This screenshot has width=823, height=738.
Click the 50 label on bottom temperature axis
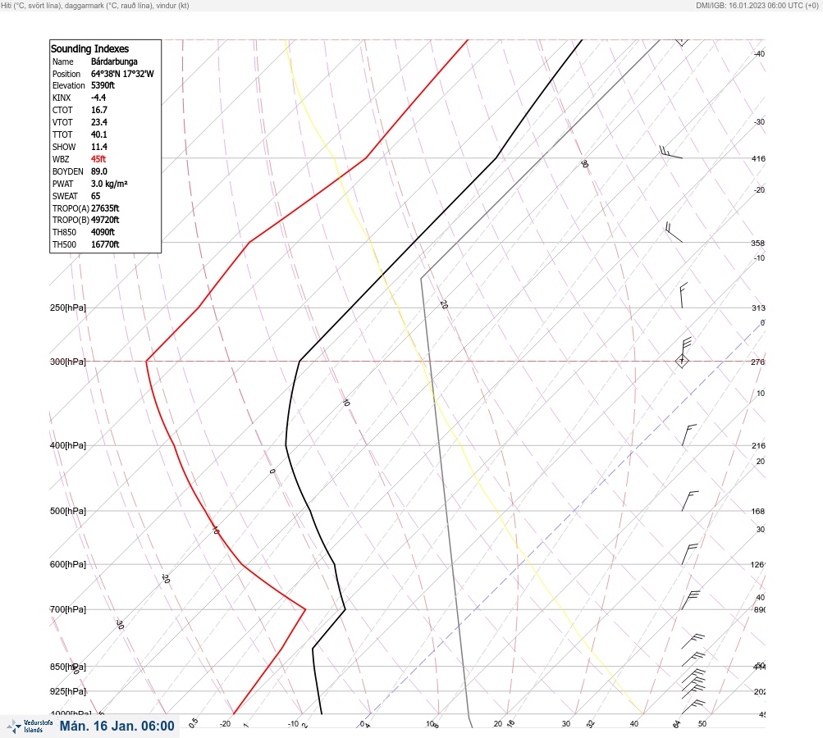tap(702, 724)
